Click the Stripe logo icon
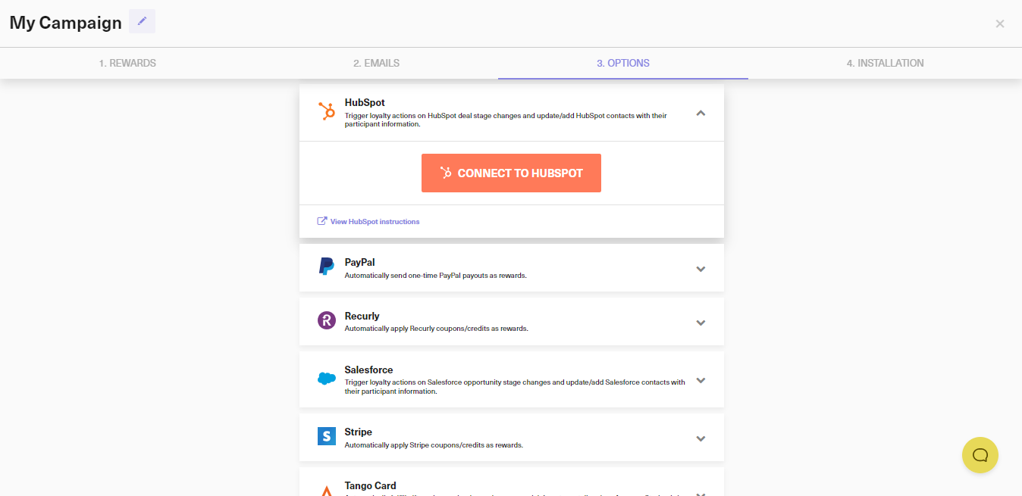The width and height of the screenshot is (1022, 496). pyautogui.click(x=326, y=435)
